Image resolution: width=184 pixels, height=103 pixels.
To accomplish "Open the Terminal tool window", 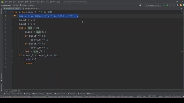I will 81,94.
